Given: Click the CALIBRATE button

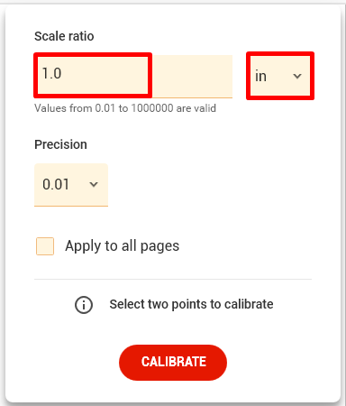Looking at the screenshot, I should click(x=173, y=363).
